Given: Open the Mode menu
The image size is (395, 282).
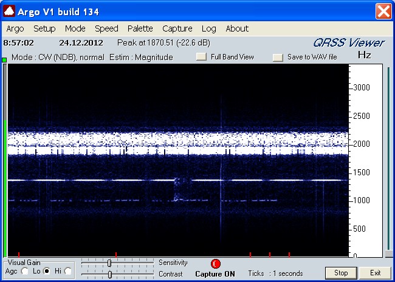Looking at the screenshot, I should (75, 29).
